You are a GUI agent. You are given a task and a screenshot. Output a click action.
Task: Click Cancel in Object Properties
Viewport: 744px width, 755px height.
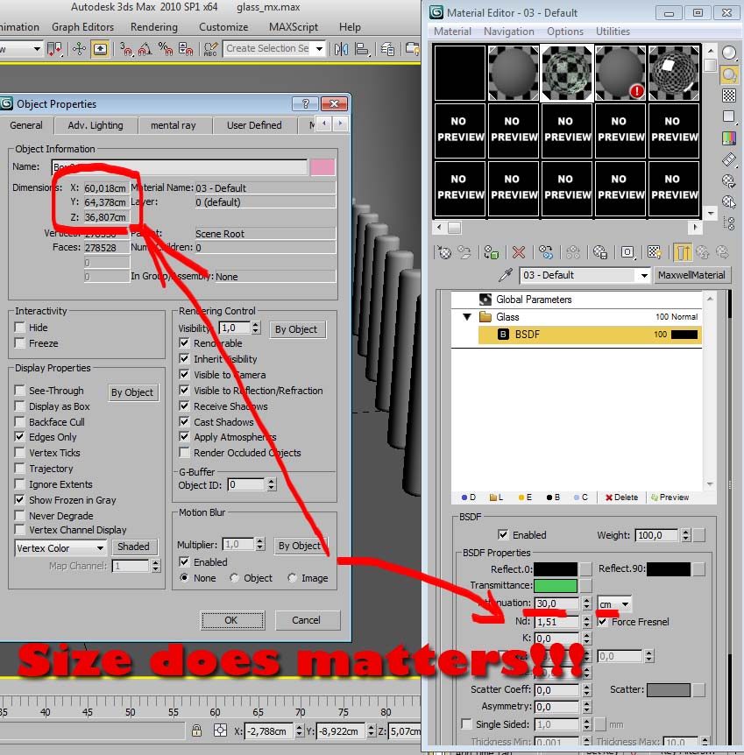pos(307,620)
